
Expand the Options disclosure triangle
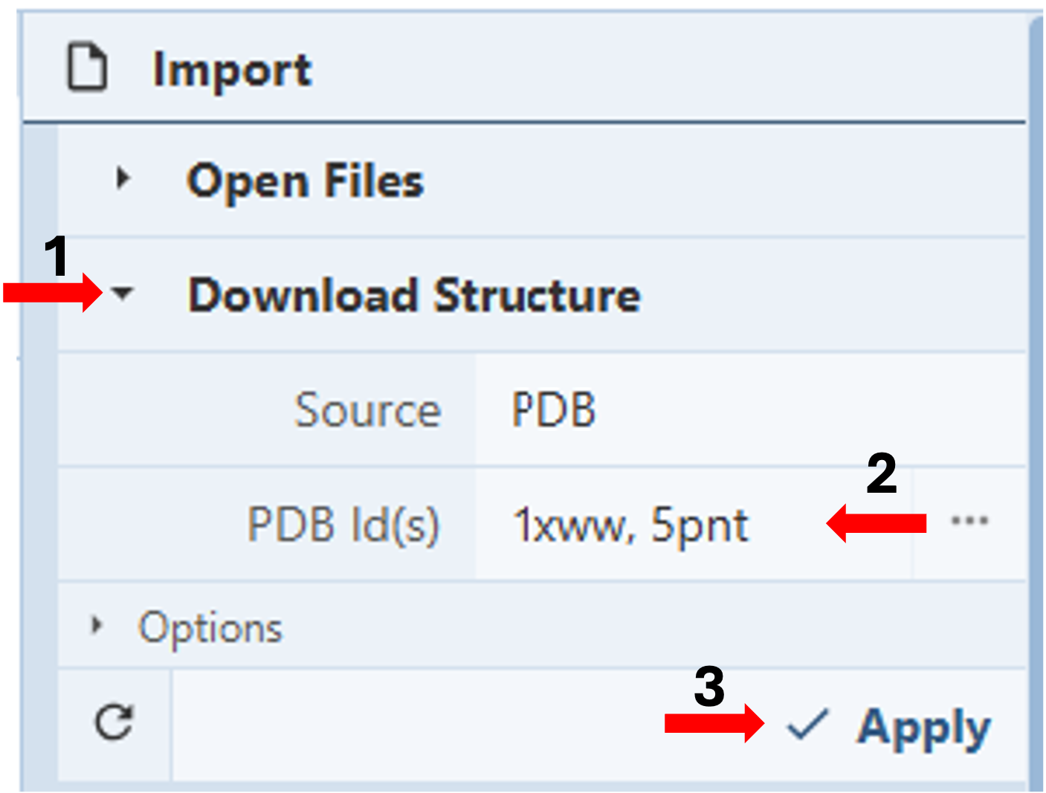click(x=97, y=626)
